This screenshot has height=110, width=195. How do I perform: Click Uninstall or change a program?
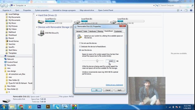point(64,10)
